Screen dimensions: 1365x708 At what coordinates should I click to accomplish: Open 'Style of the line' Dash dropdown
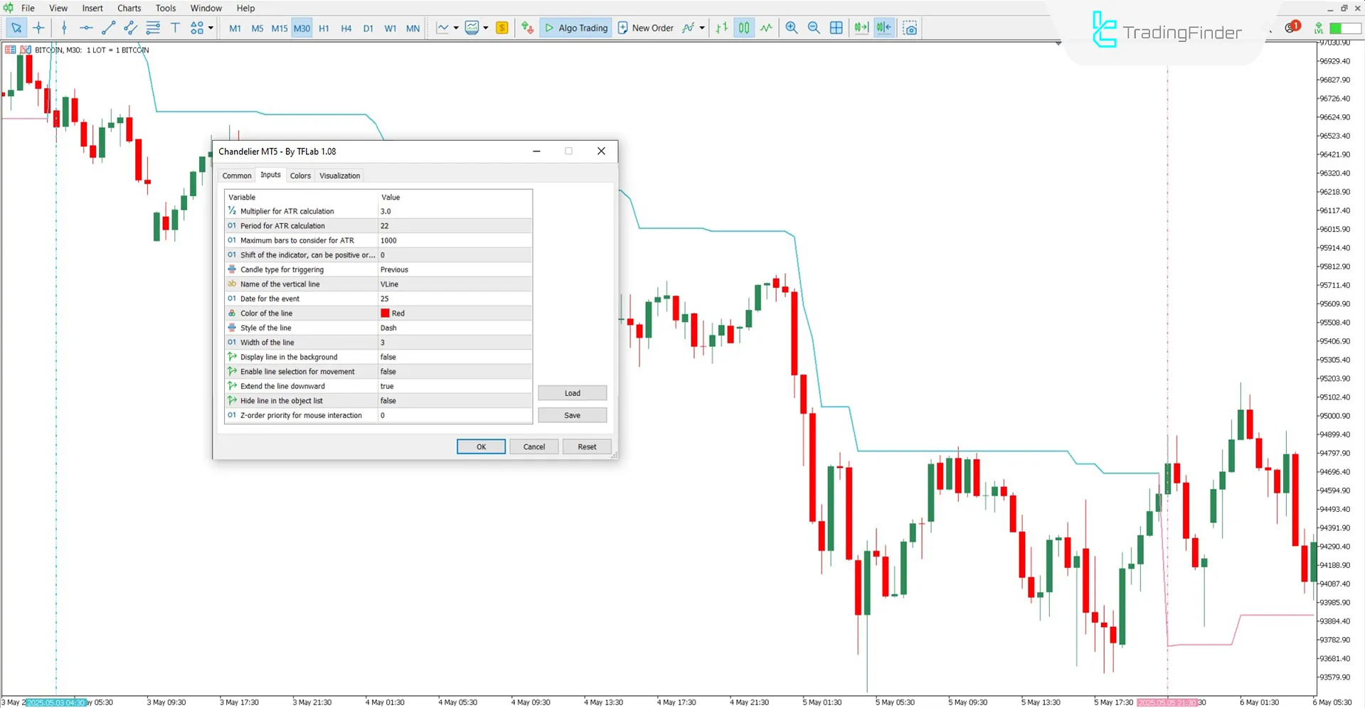(x=455, y=328)
